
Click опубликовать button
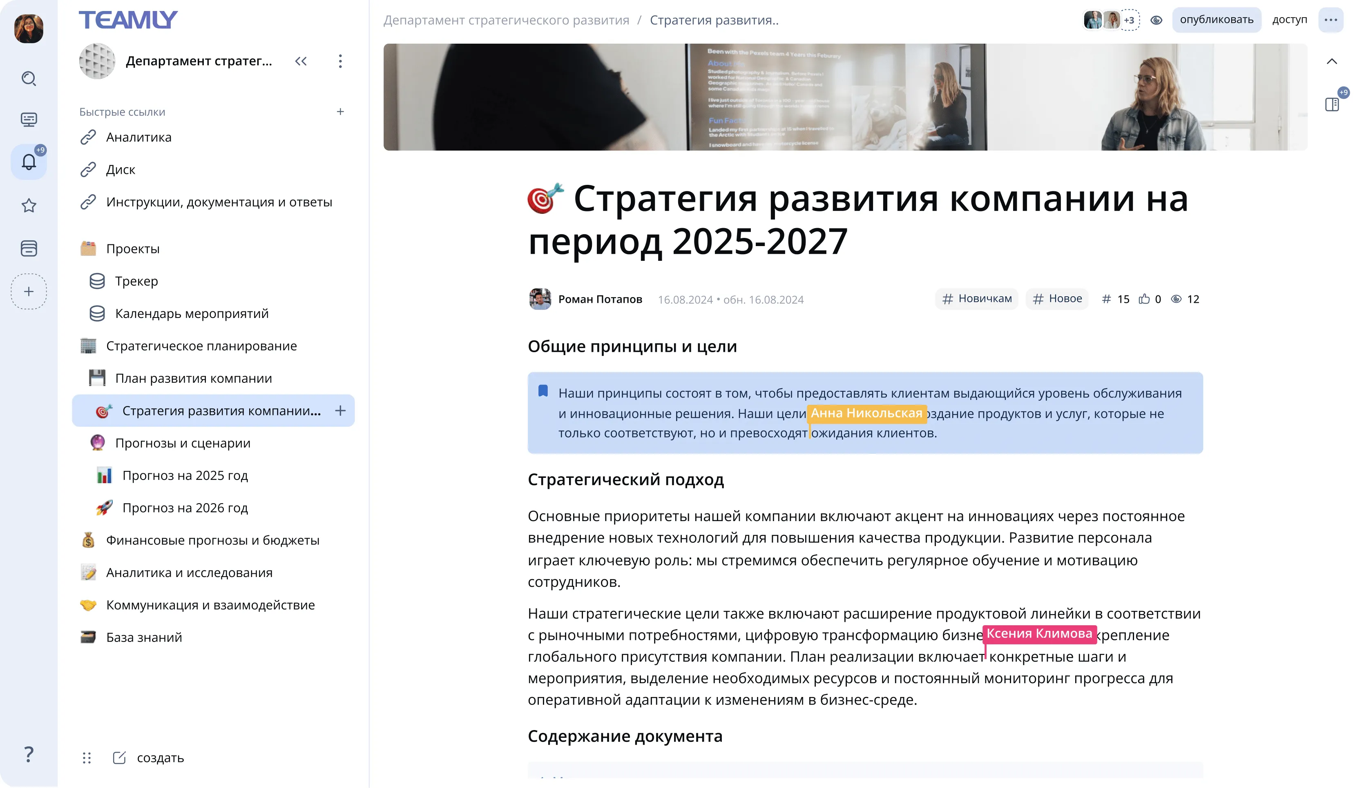tap(1216, 20)
